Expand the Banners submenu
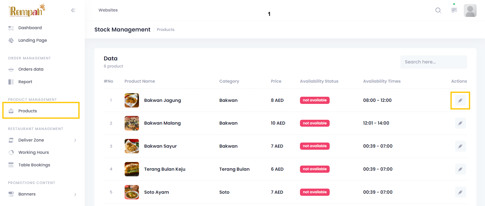 (x=75, y=194)
